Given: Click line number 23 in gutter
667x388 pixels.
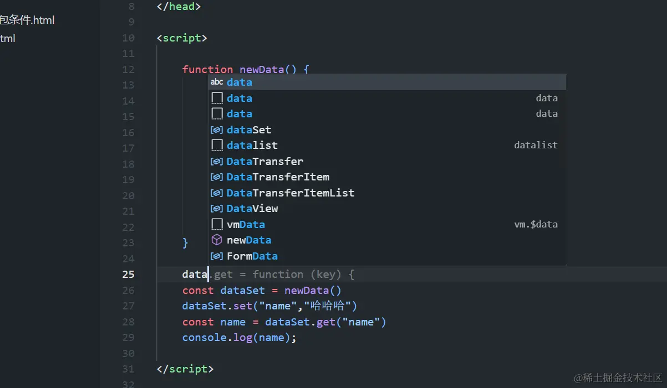Looking at the screenshot, I should [128, 242].
